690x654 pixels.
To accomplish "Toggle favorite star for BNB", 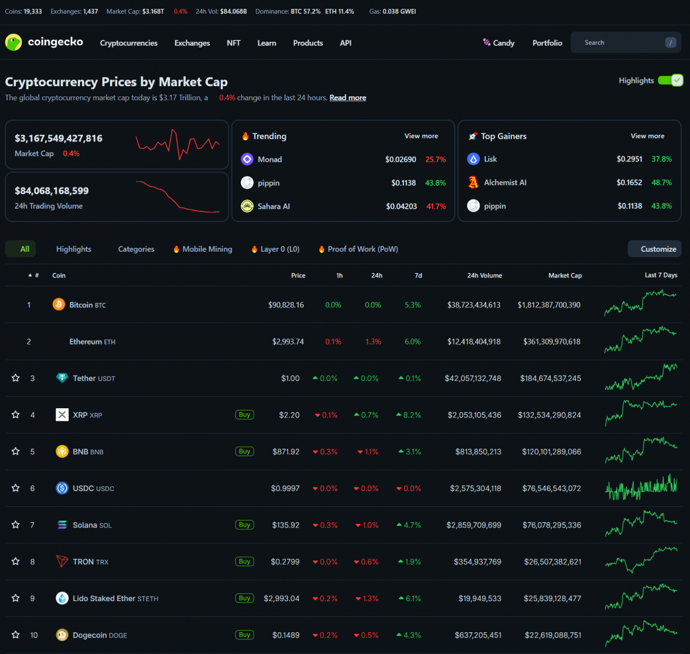I will coord(16,451).
